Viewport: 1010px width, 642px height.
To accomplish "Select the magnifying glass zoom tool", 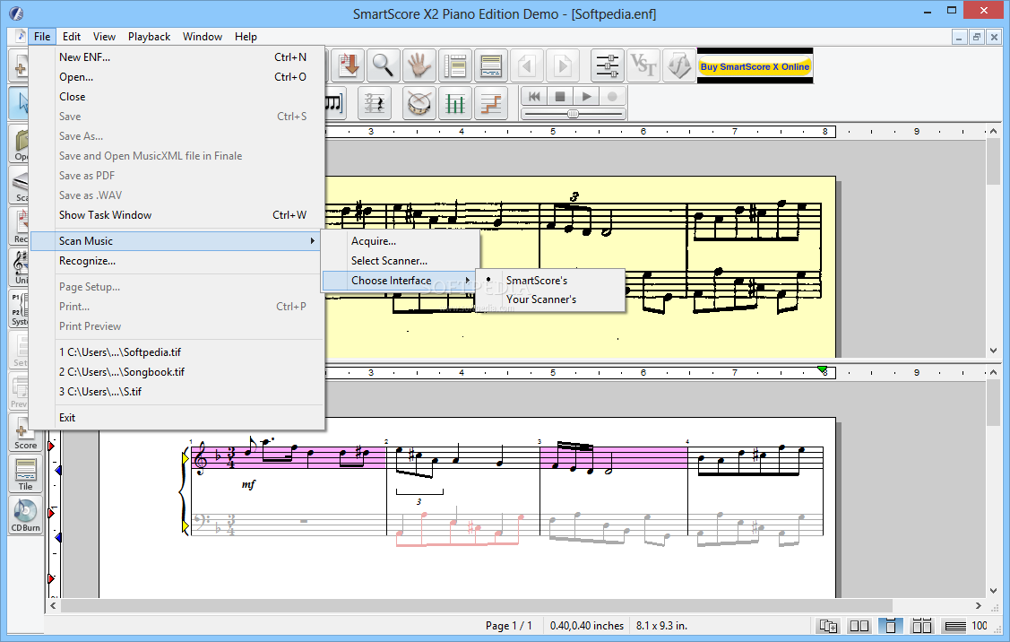I will tap(384, 65).
